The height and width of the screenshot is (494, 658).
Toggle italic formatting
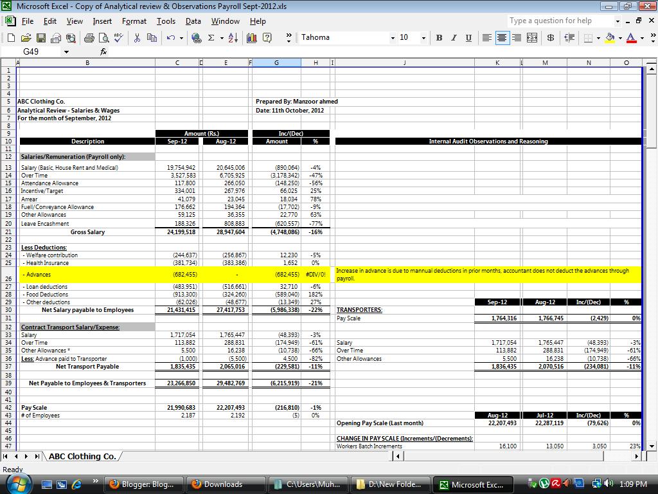[454, 38]
